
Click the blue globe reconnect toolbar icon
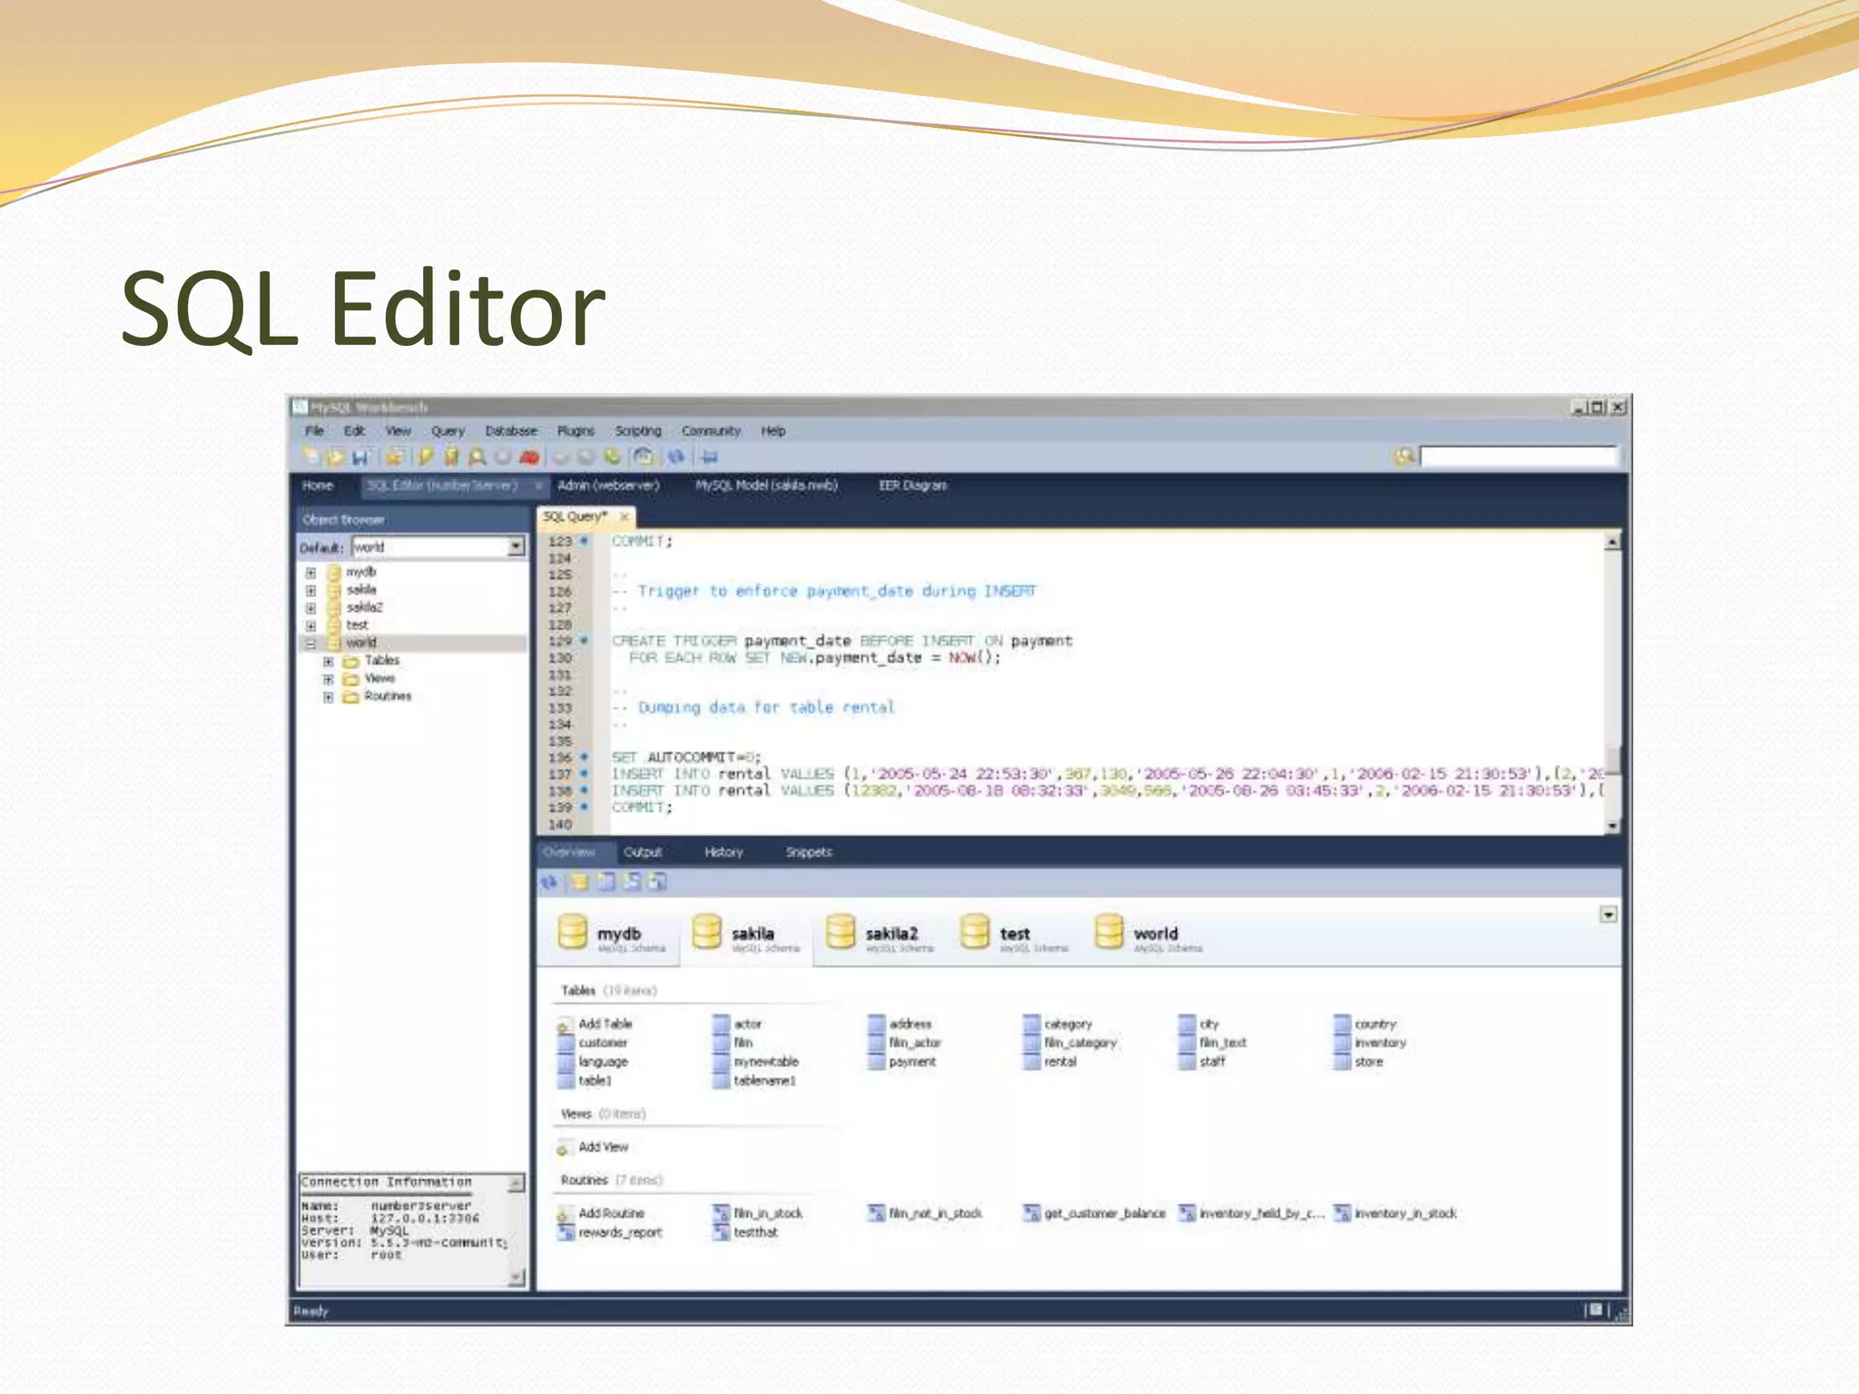pos(676,456)
